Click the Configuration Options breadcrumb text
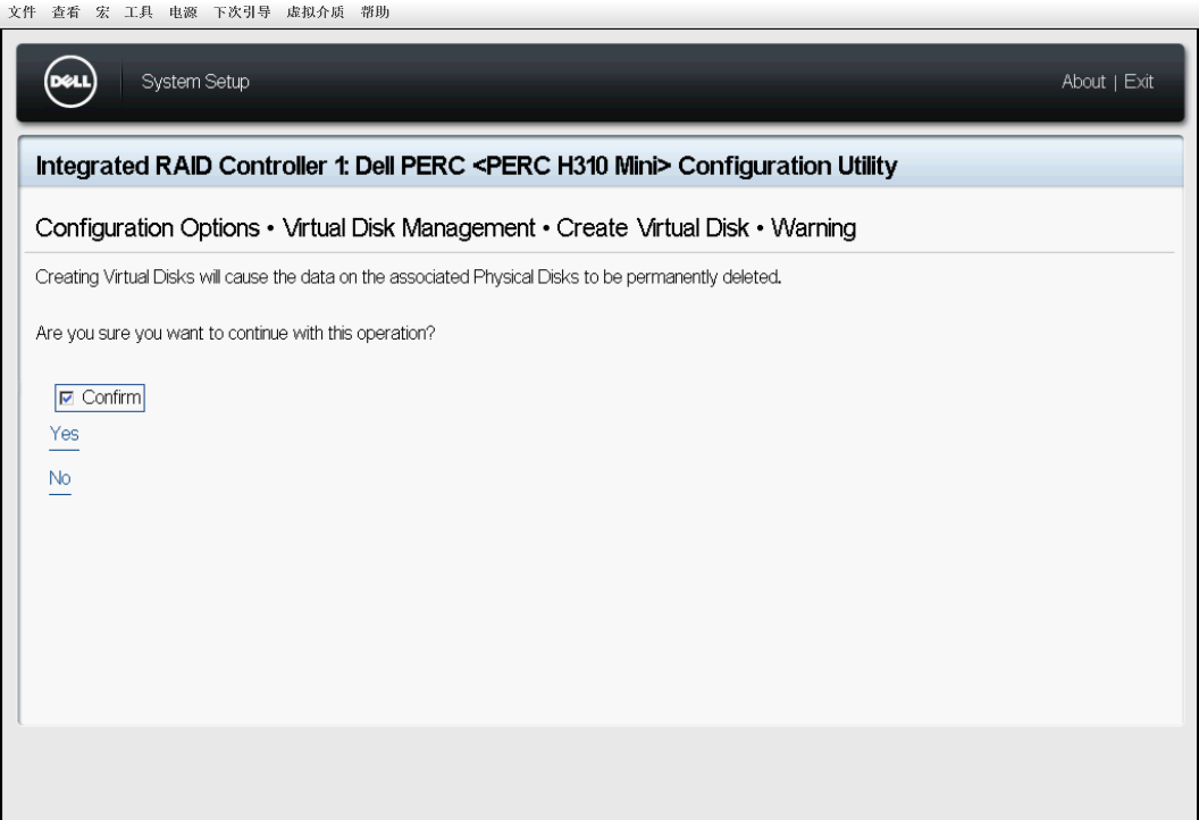Screen dimensions: 1199x820 [x=148, y=228]
